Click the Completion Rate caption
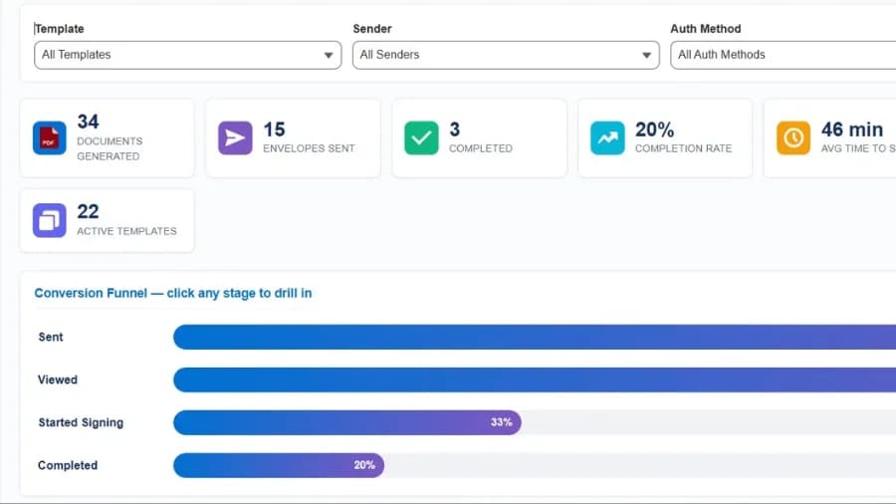Image resolution: width=896 pixels, height=504 pixels. 683,148
